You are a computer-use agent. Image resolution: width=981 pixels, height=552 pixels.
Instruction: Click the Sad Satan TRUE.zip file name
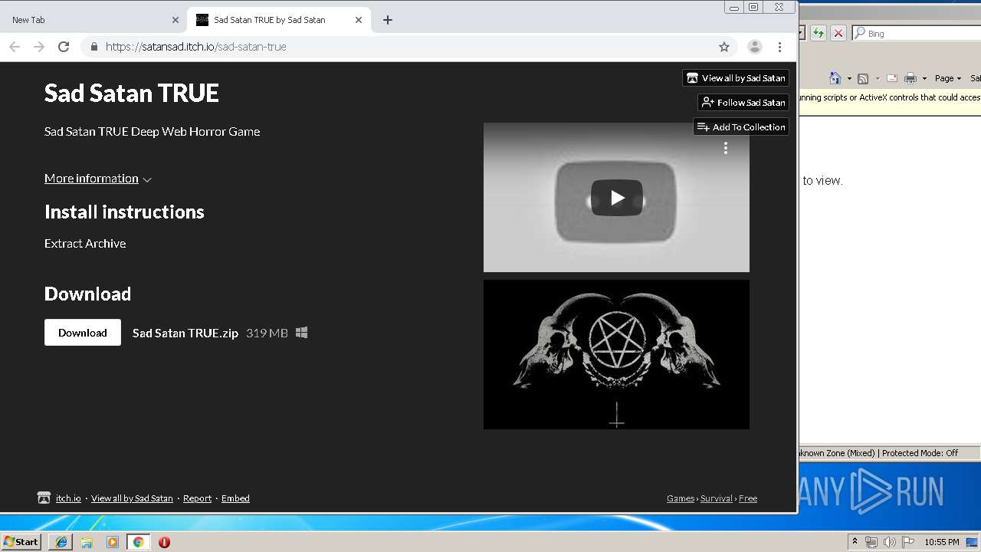[185, 333]
